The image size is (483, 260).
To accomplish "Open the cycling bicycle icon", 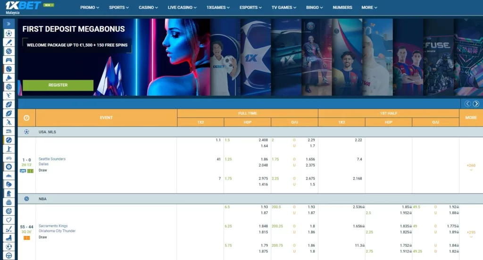I will (8, 158).
